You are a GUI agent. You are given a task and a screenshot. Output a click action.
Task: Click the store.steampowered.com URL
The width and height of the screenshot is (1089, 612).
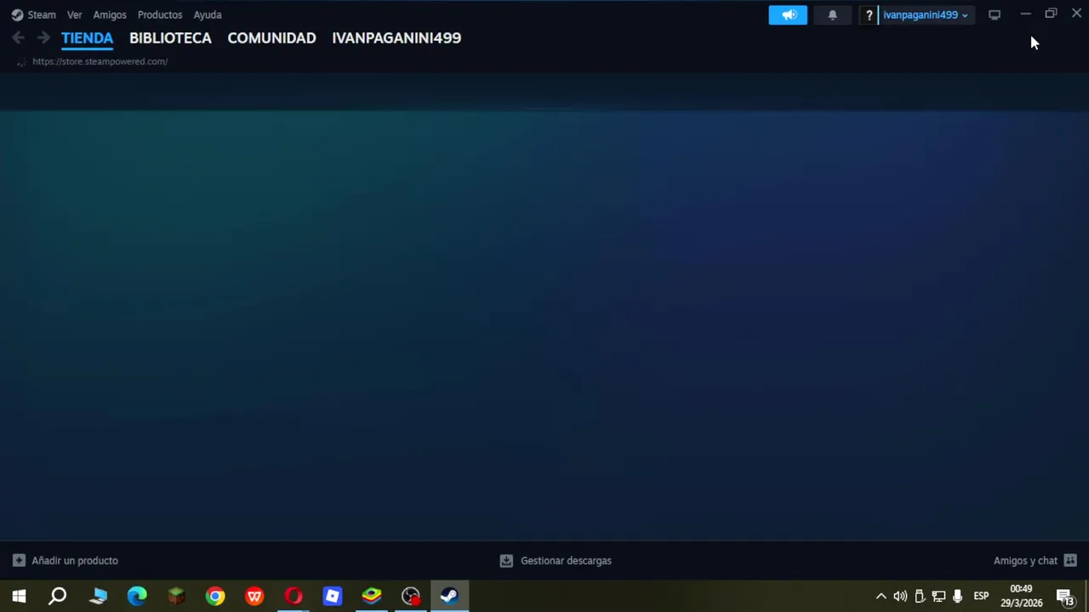tap(100, 61)
